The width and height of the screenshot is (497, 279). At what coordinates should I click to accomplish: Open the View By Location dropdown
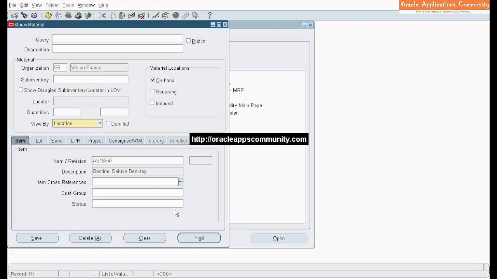100,123
